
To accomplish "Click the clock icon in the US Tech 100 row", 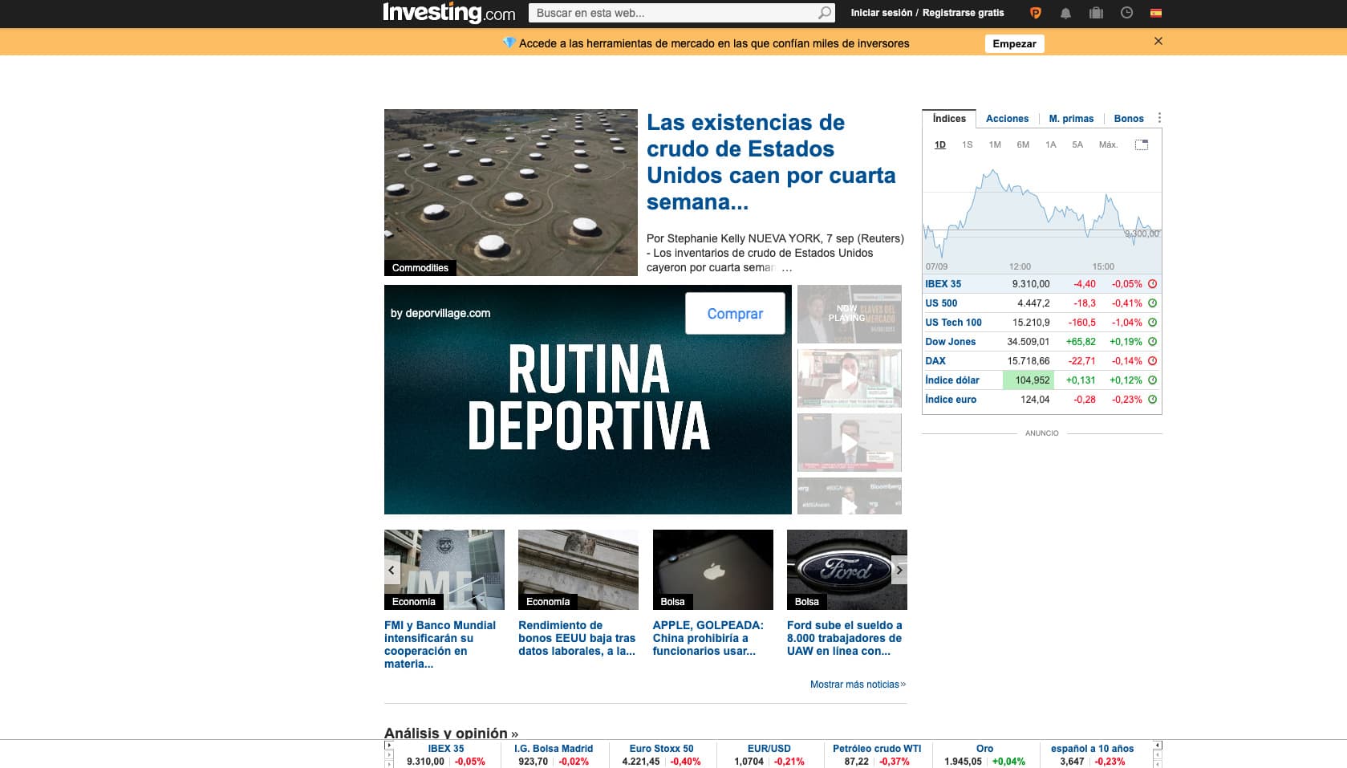I will click(1152, 323).
